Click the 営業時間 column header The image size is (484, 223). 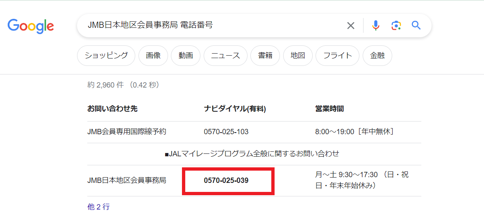pyautogui.click(x=329, y=109)
